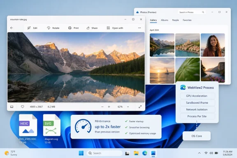Click the Optimized memory usage checkmark
The width and height of the screenshot is (237, 158).
point(126,133)
